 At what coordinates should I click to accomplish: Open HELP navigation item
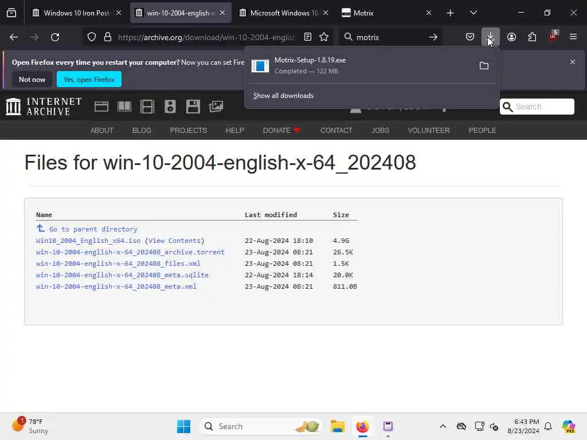[x=234, y=130]
